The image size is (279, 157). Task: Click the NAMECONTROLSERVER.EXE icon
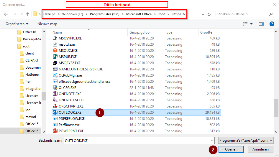[x=55, y=69]
